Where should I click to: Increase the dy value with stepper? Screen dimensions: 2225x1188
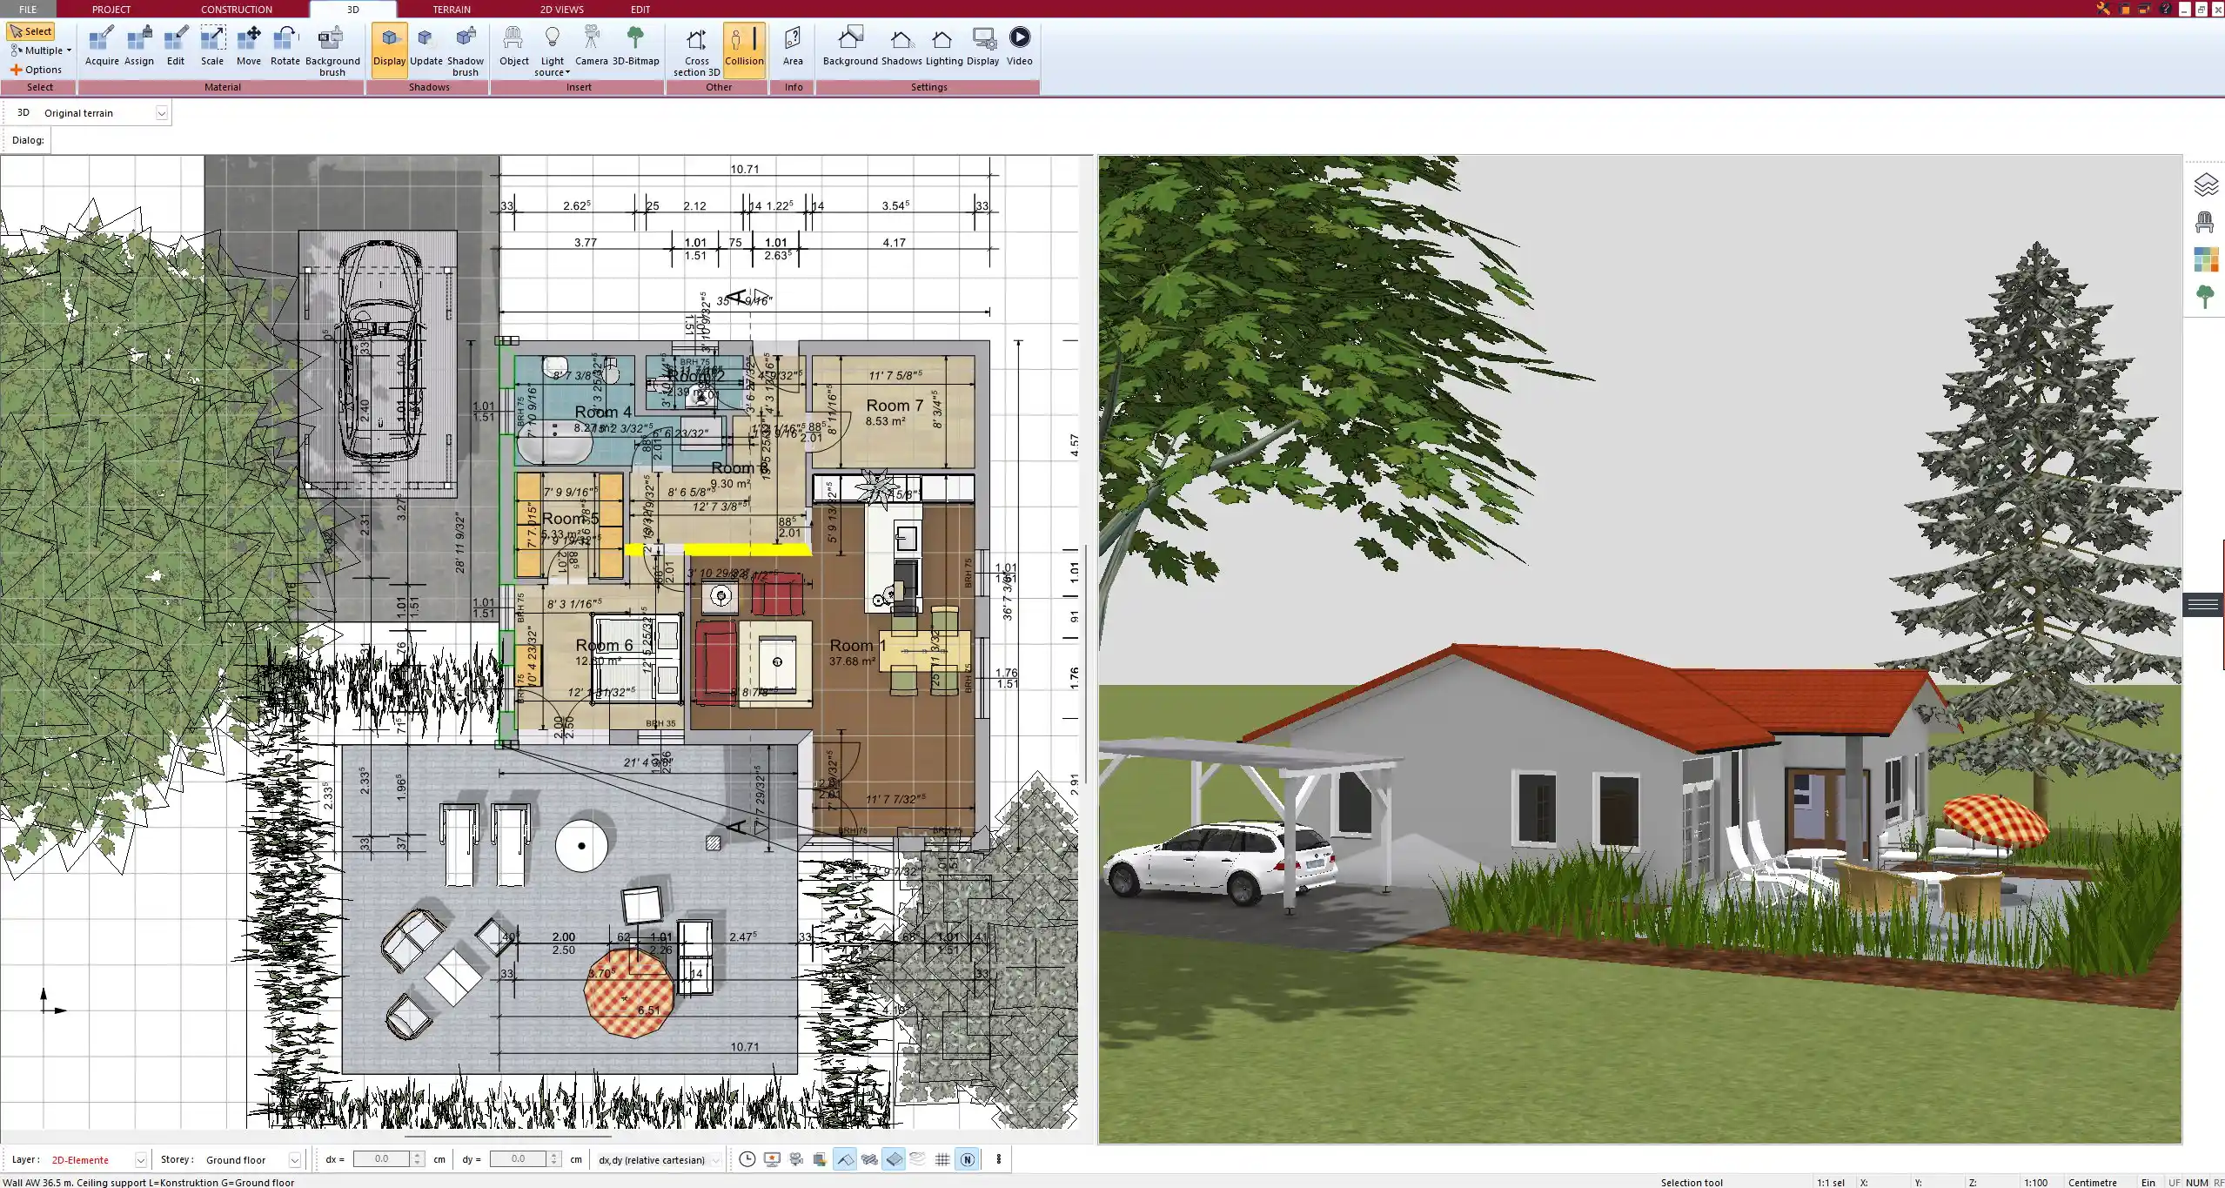click(553, 1155)
